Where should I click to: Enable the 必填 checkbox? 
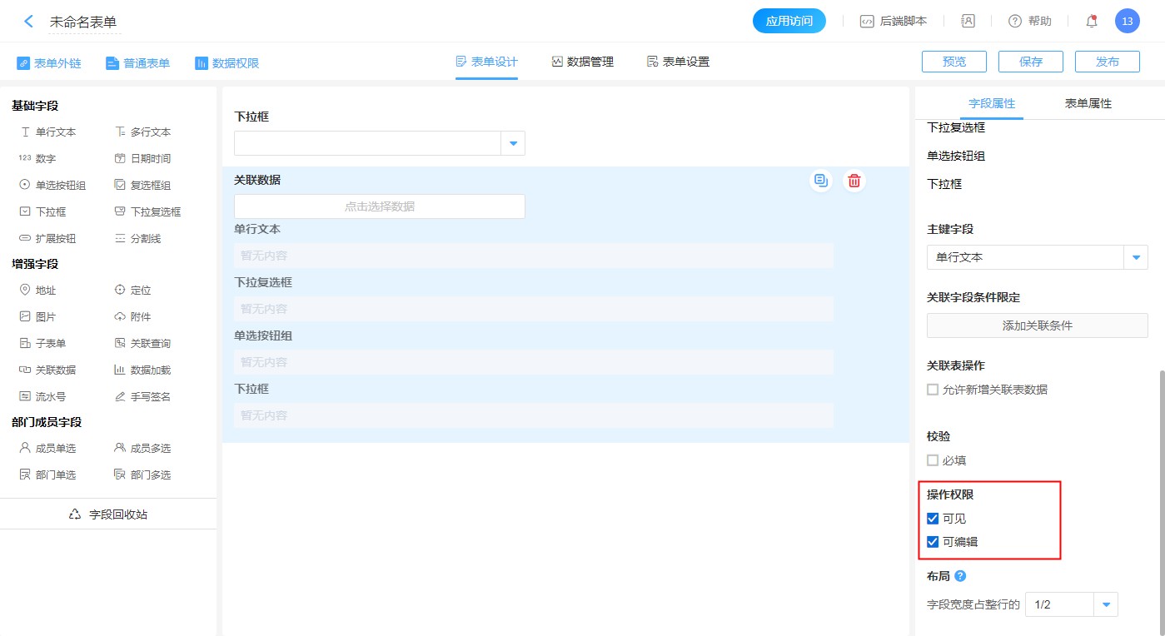coord(933,460)
